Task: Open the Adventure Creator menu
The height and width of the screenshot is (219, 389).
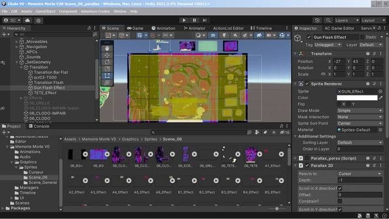Action: pyautogui.click(x=95, y=12)
